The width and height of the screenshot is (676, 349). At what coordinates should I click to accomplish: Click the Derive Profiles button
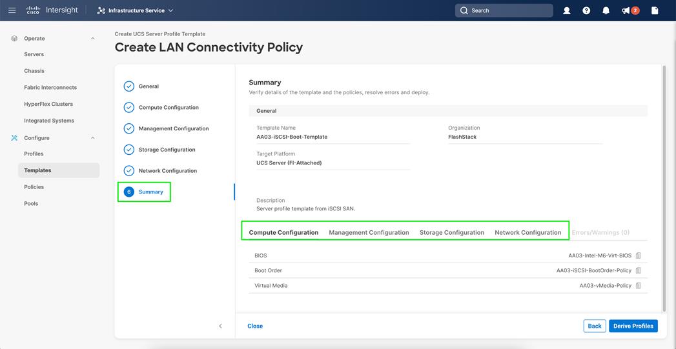633,326
